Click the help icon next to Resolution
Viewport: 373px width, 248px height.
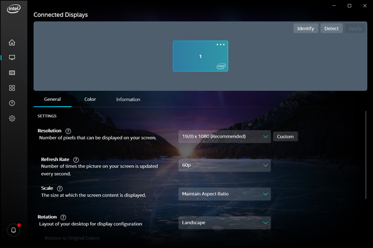68,131
